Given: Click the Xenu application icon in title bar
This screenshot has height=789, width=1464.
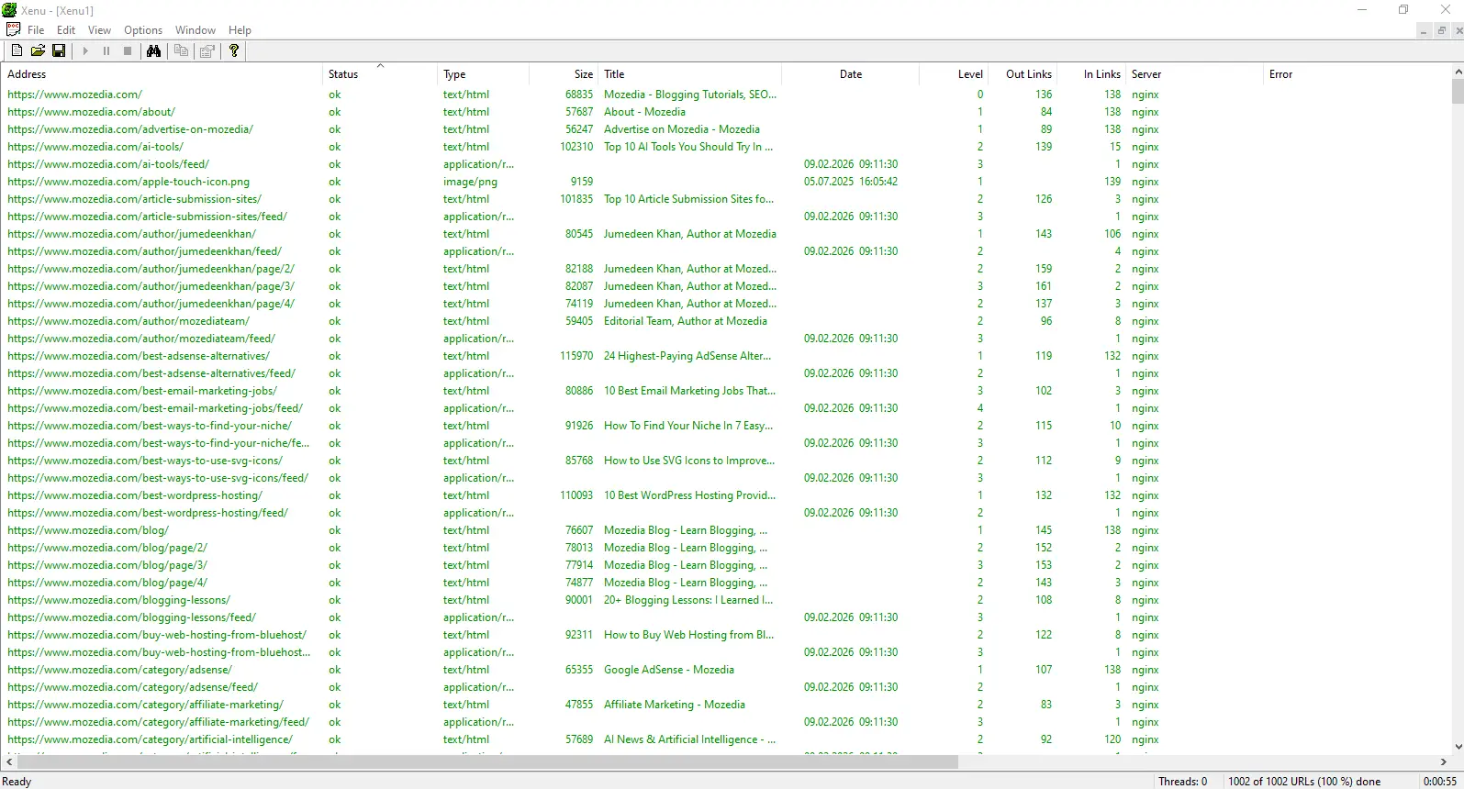Looking at the screenshot, I should click(10, 10).
